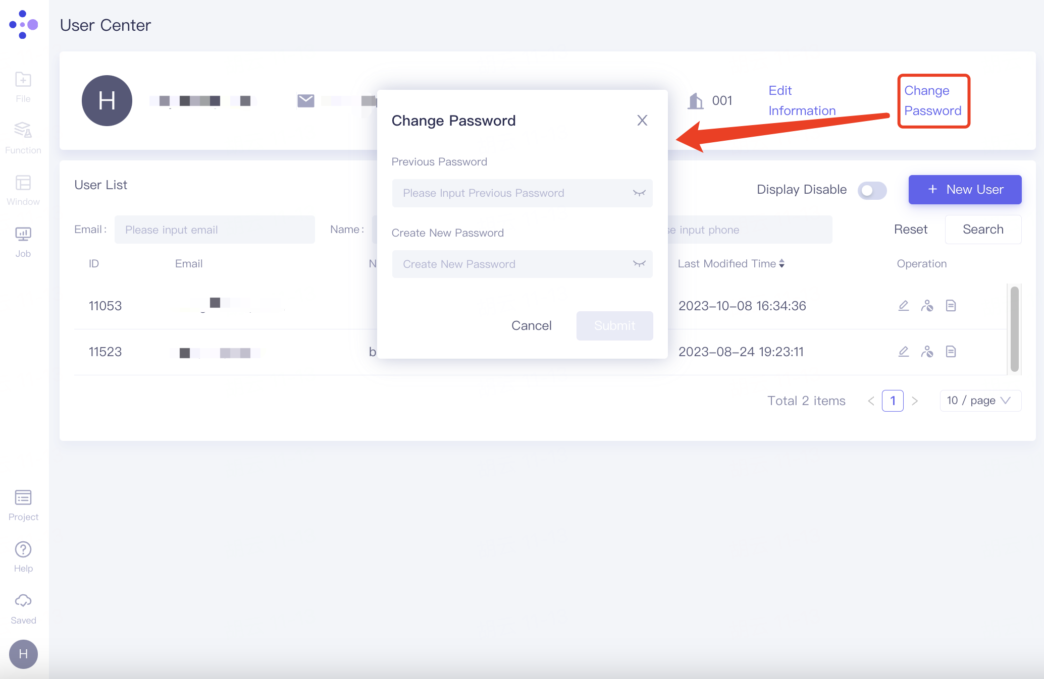Screen dimensions: 1044x679
Task: Click disable user icon for user 11053
Action: 927,306
